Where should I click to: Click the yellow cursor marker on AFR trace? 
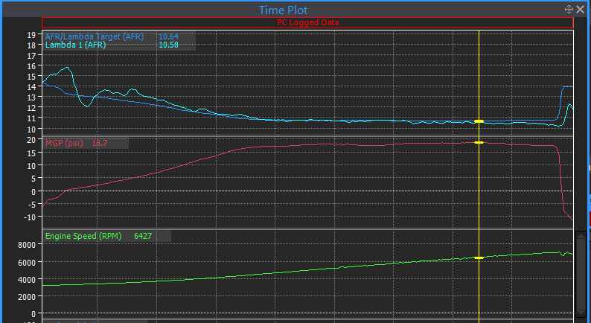click(479, 121)
